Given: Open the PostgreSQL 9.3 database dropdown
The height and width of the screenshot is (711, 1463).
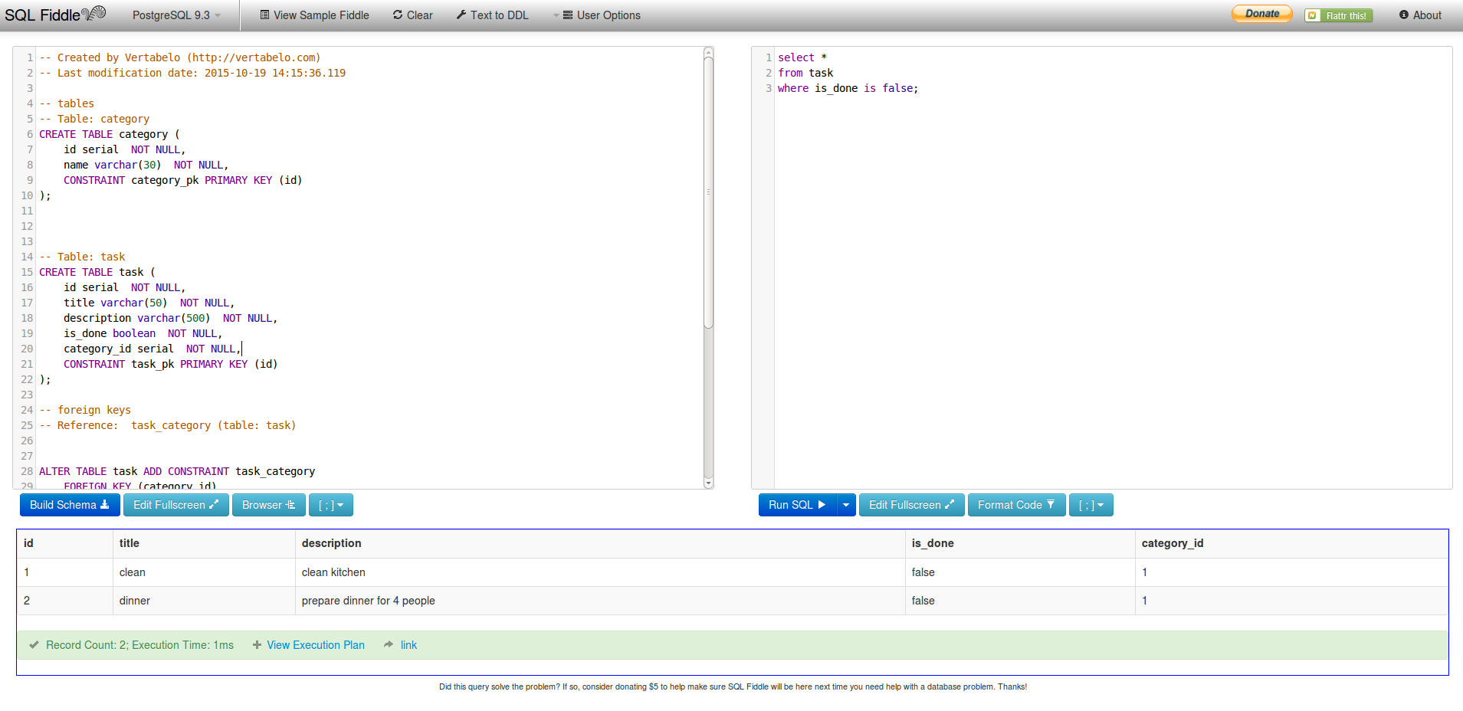Looking at the screenshot, I should (176, 15).
